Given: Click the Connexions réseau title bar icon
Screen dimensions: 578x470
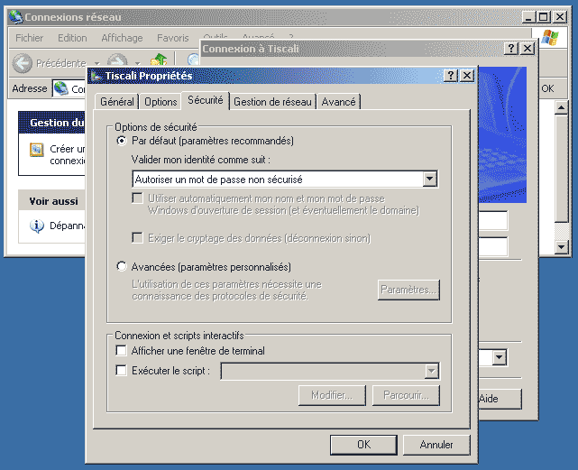Looking at the screenshot, I should click(x=16, y=17).
